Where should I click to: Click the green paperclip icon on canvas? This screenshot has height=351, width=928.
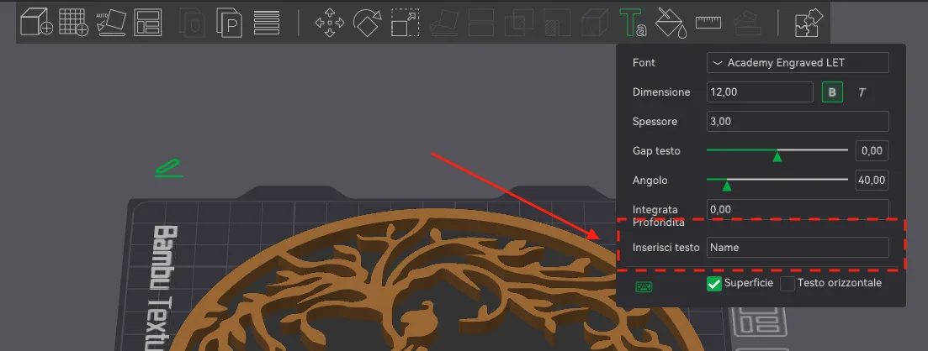coord(168,168)
